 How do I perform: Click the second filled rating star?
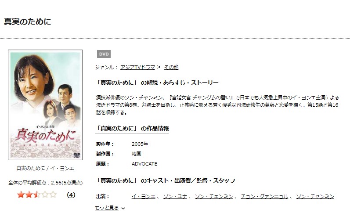point(29,195)
